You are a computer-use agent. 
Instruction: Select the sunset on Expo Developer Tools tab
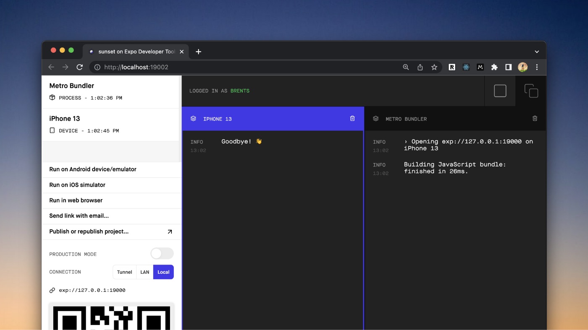click(x=136, y=52)
